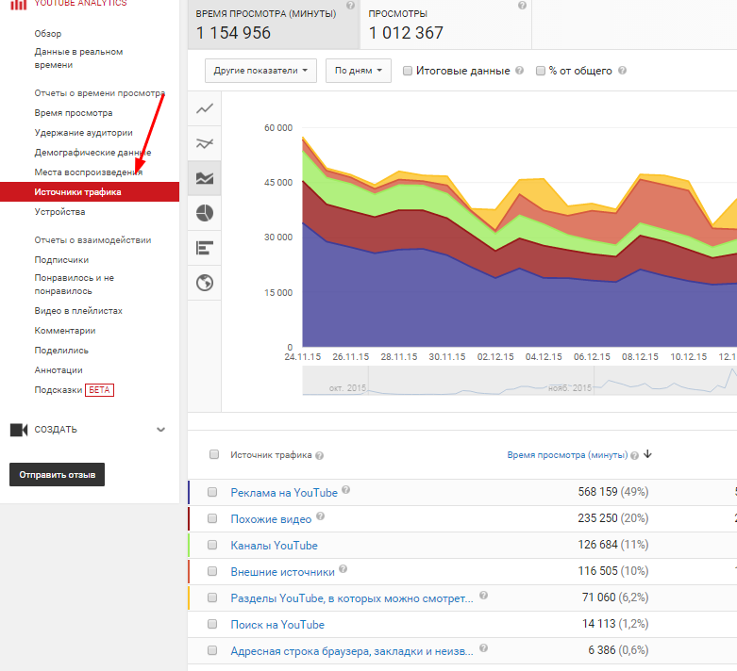This screenshot has width=737, height=671.
Task: Open the interactive map globe view
Action: coord(205,283)
